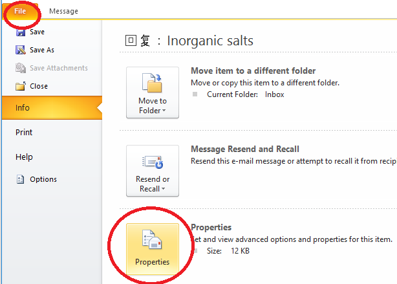The width and height of the screenshot is (397, 284).
Task: Click the Save As icon
Action: click(21, 50)
